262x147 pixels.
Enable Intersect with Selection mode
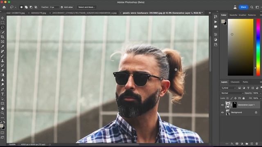(x=36, y=7)
